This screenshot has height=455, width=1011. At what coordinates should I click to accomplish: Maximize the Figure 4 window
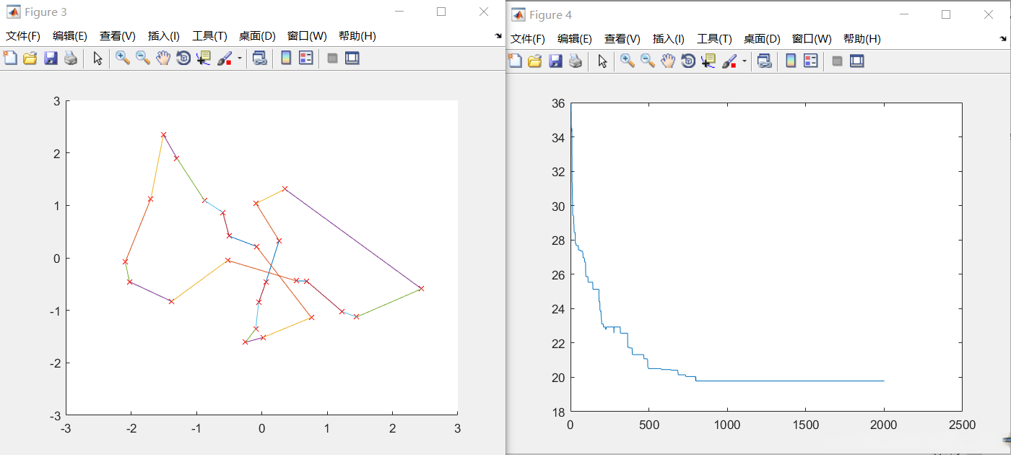[946, 14]
